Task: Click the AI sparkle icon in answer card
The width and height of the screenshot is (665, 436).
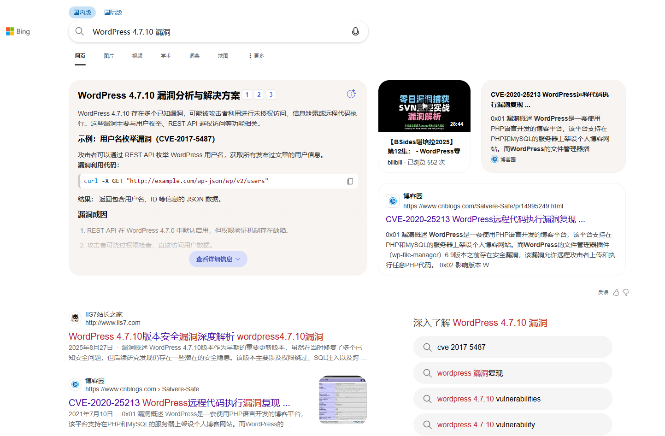Action: [x=351, y=94]
